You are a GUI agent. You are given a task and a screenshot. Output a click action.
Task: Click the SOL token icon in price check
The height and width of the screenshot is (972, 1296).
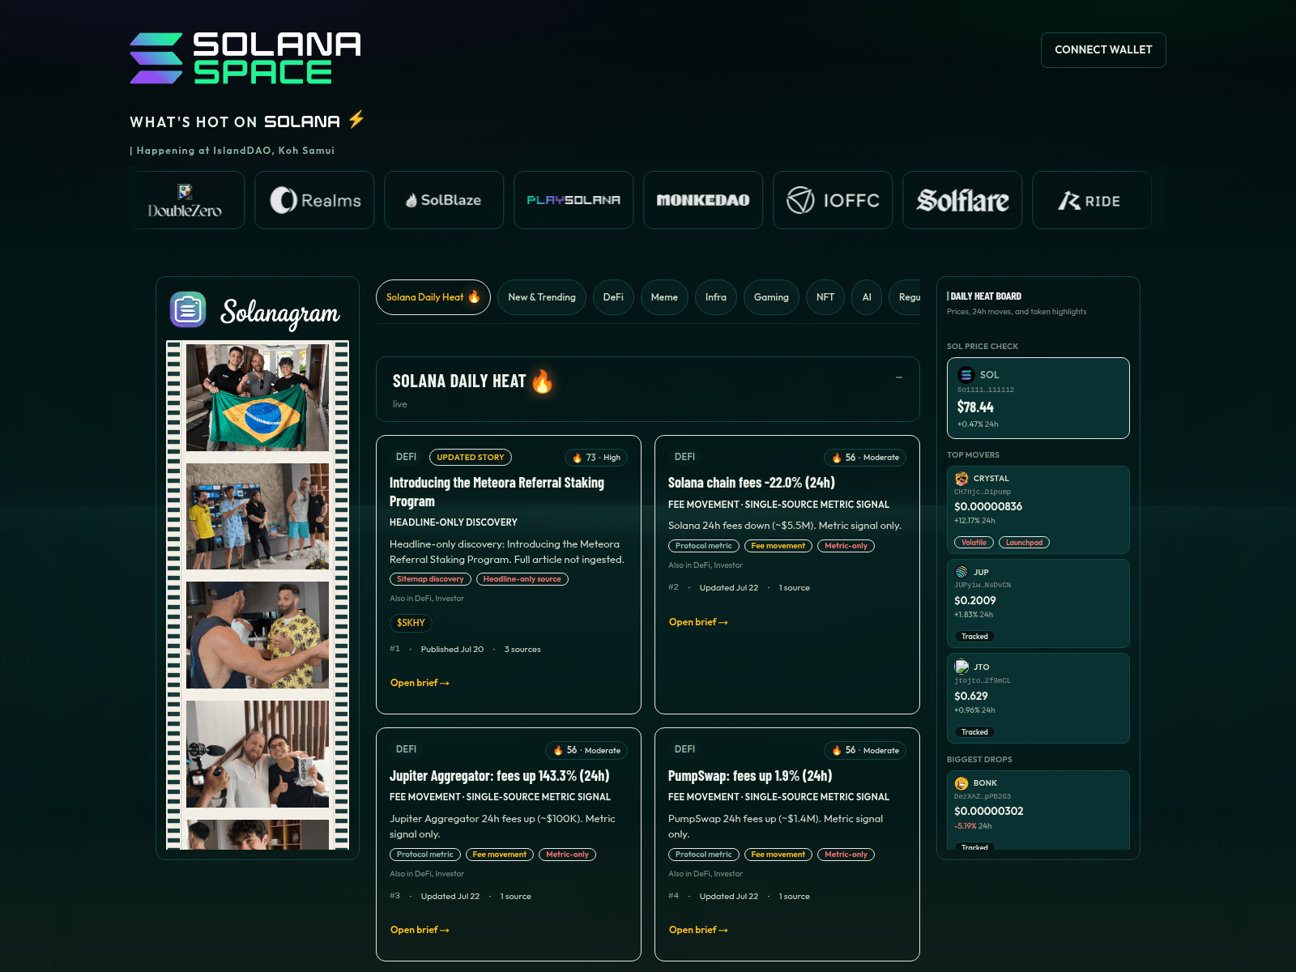966,375
